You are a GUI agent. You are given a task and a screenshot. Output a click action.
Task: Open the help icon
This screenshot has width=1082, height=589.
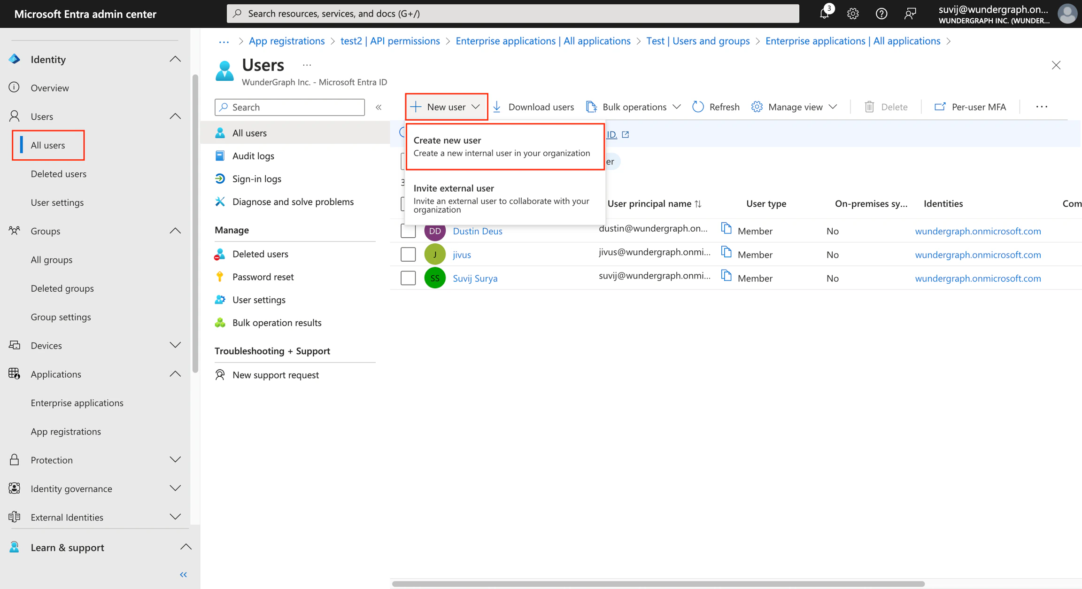pyautogui.click(x=881, y=13)
